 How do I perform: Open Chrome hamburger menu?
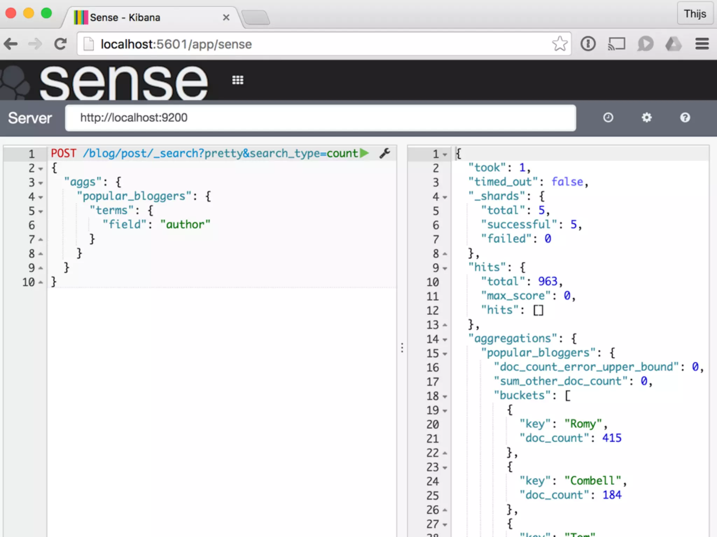click(702, 44)
